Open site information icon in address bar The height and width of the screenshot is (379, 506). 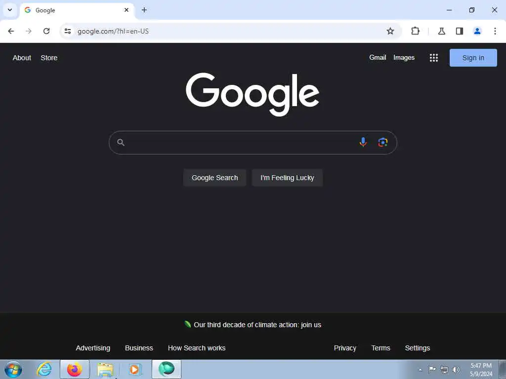(x=68, y=31)
